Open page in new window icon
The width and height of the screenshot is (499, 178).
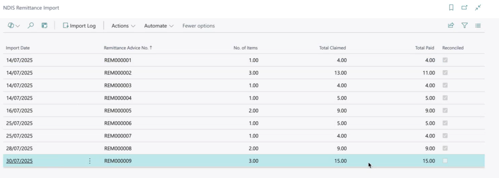pos(464,7)
